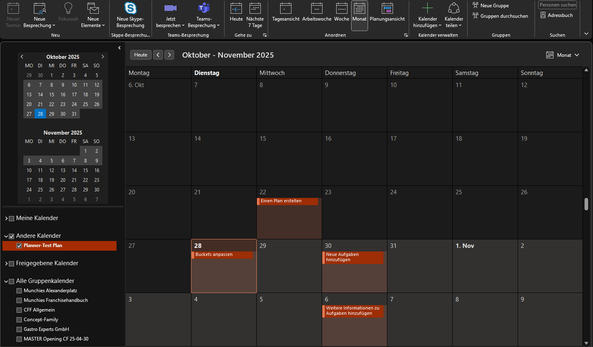Uncheck the Planner-Test Plan calendar
Image resolution: width=593 pixels, height=347 pixels.
point(19,246)
